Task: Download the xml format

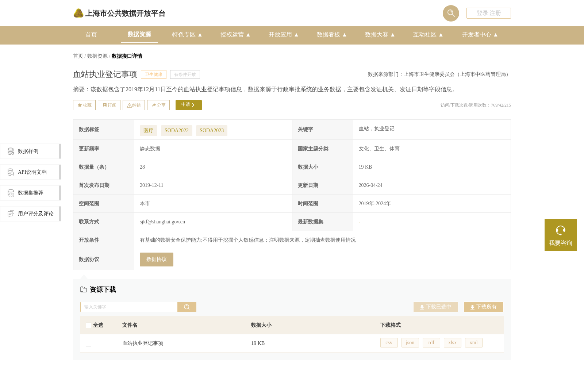Action: coord(474,343)
